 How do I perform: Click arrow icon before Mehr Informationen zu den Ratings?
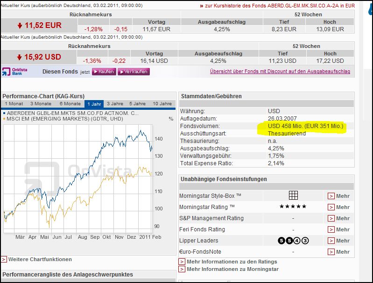(x=182, y=262)
